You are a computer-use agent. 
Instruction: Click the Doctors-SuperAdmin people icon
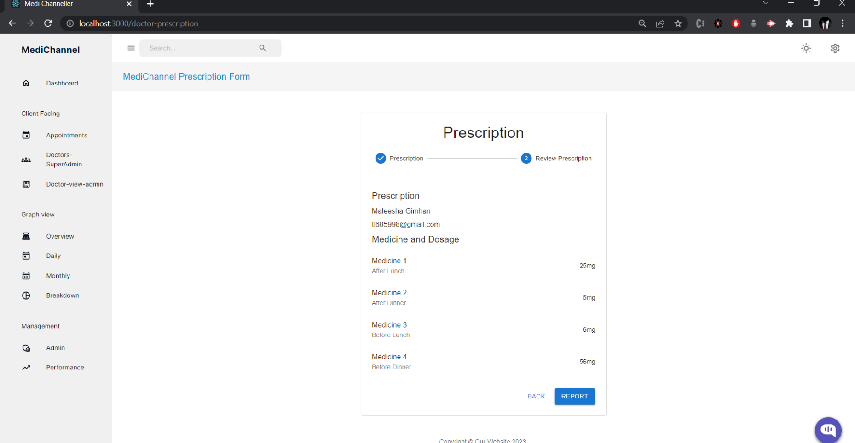pos(26,159)
